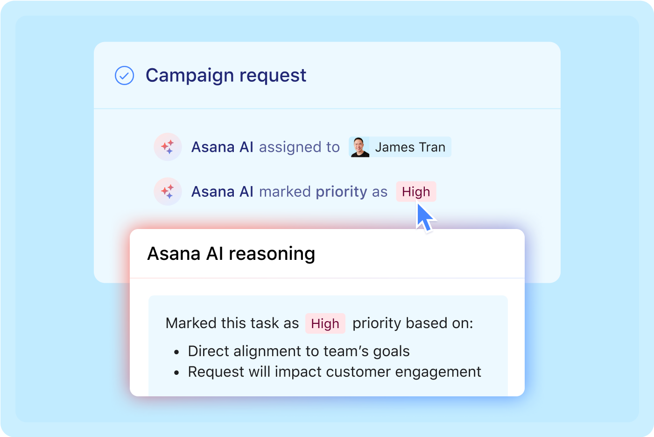Click bullet dot before "Direct alignment"
The height and width of the screenshot is (437, 654).
[176, 352]
